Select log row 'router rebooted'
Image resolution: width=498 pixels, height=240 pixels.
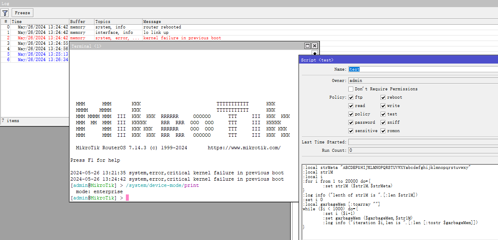tap(249, 27)
